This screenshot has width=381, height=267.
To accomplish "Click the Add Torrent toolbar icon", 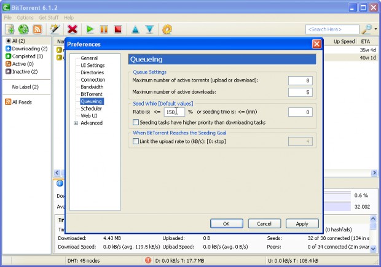I will coord(10,29).
